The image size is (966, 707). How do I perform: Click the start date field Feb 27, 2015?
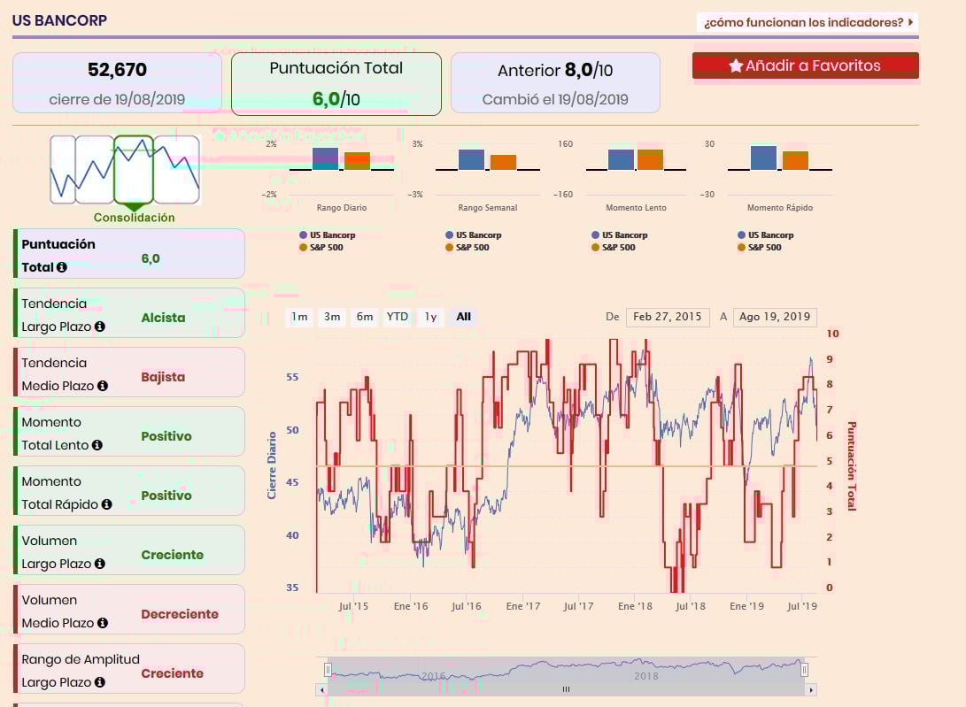(x=668, y=317)
